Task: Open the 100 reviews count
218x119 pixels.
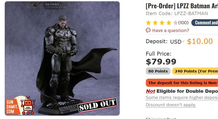Action: (183, 23)
